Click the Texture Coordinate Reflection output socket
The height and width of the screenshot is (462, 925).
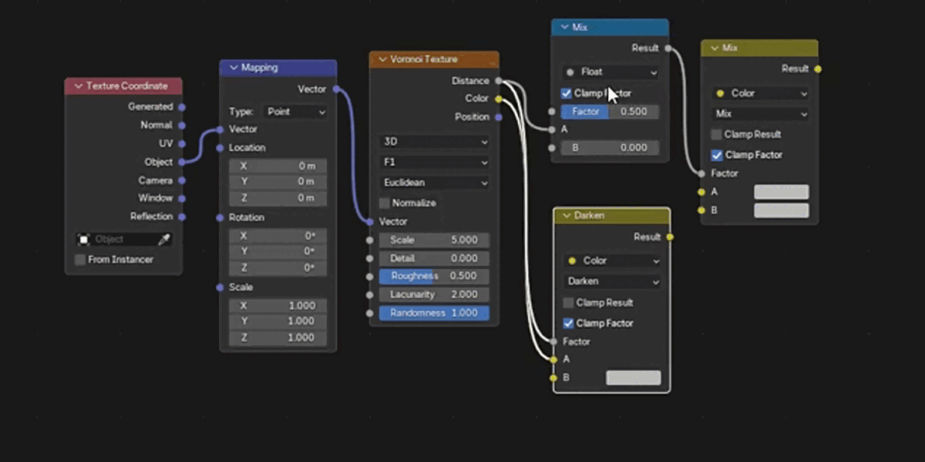coord(182,216)
